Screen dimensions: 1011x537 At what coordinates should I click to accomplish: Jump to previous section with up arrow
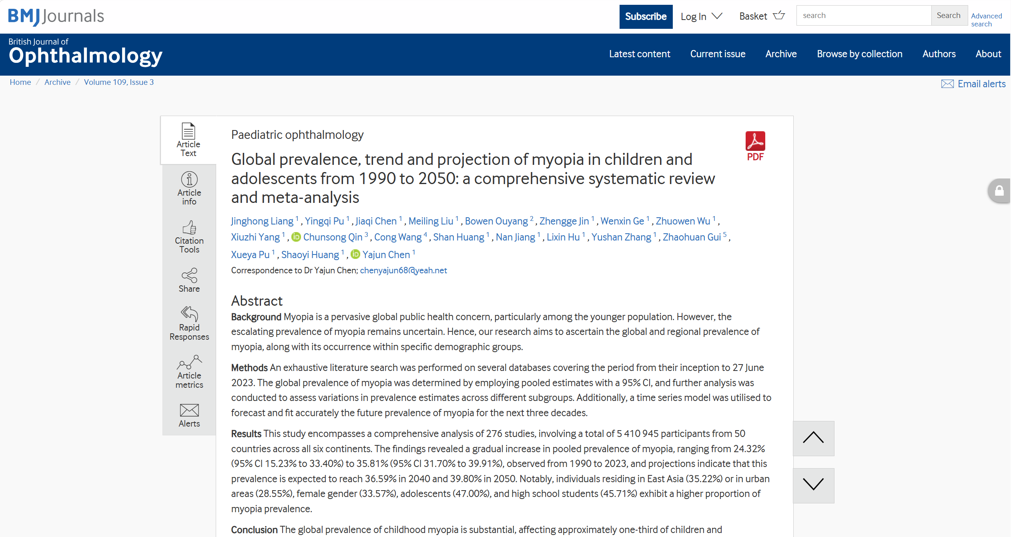click(x=813, y=438)
